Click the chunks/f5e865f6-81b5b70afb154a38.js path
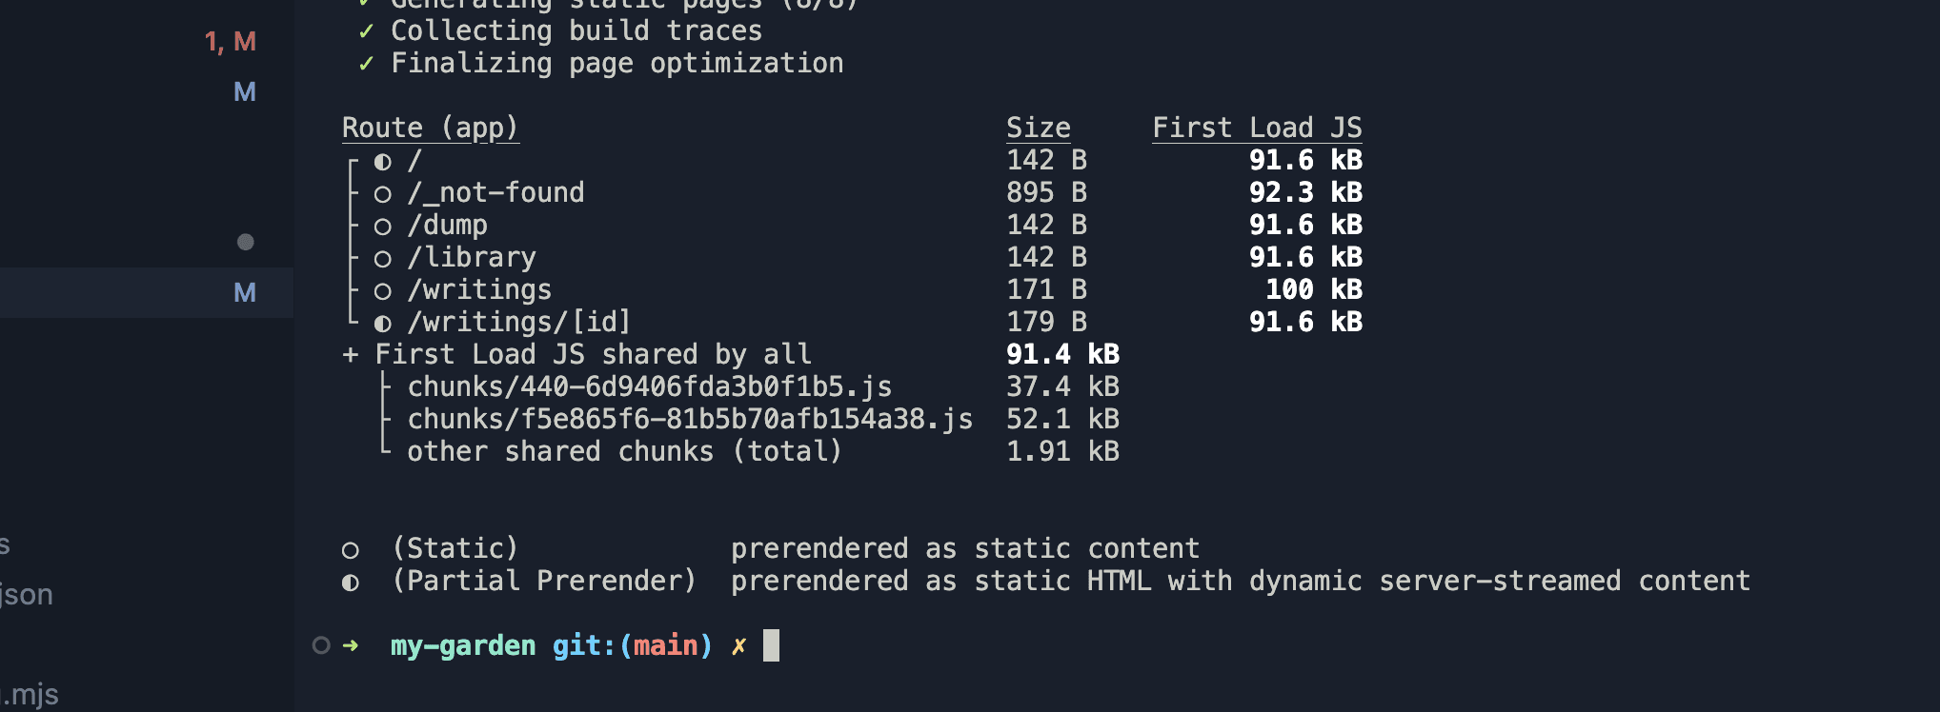The width and height of the screenshot is (1940, 712). click(690, 419)
